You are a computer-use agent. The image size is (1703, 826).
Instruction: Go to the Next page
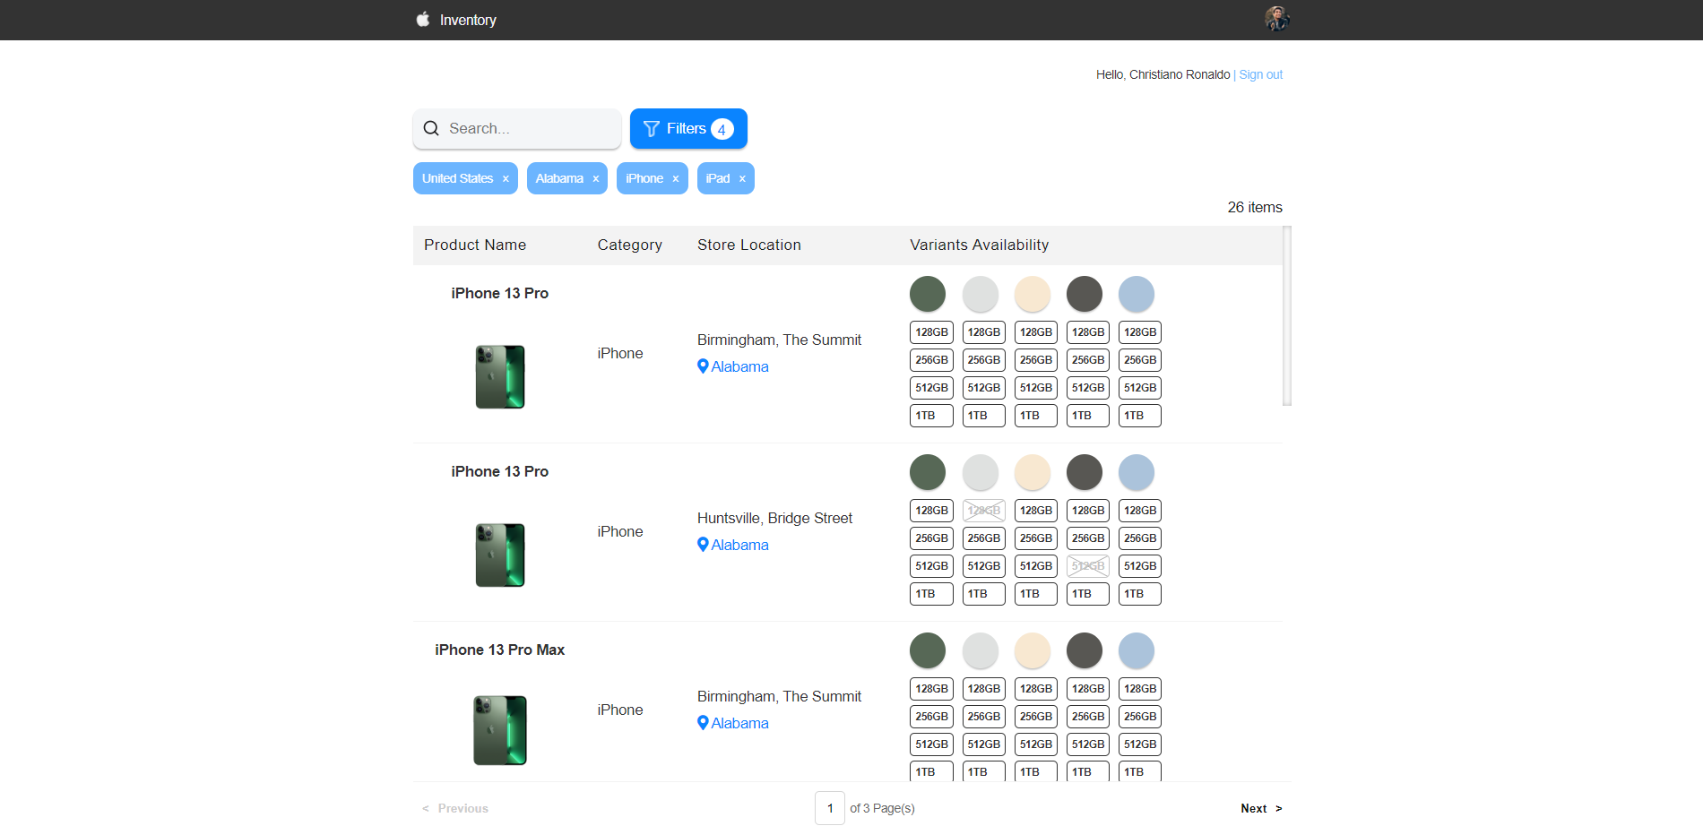pos(1261,808)
